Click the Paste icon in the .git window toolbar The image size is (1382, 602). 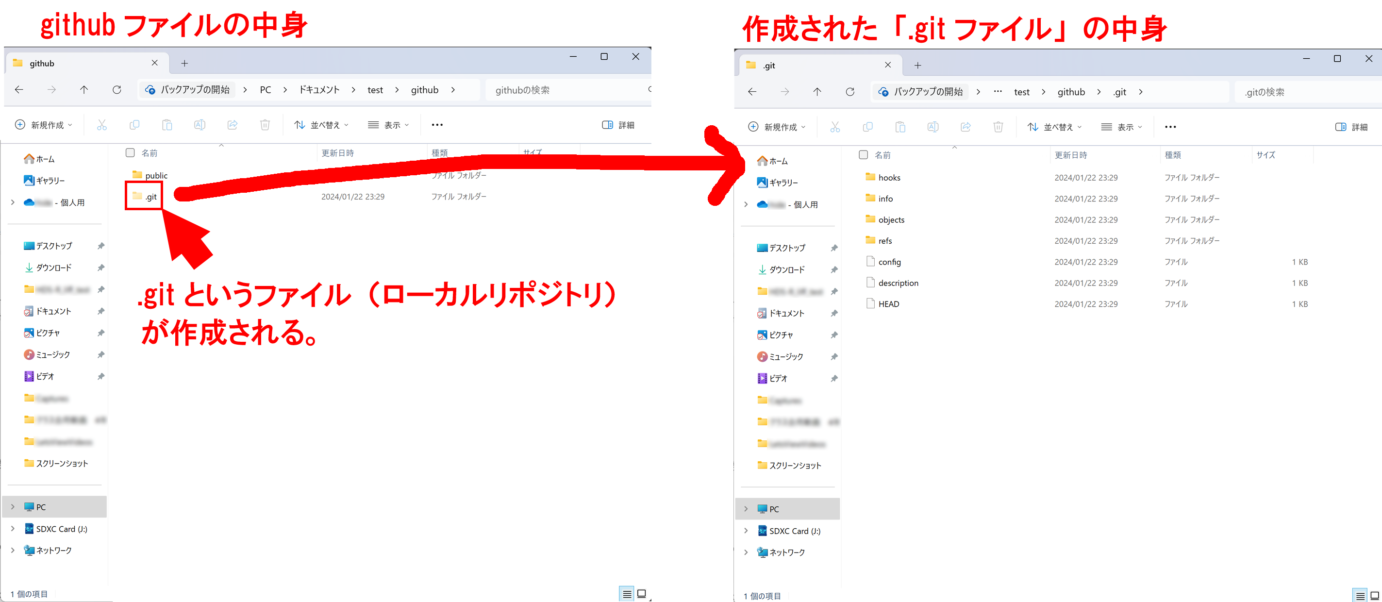(x=900, y=127)
